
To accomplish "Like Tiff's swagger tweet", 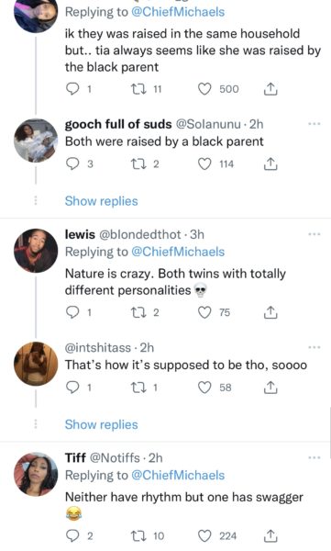I will coord(204,536).
